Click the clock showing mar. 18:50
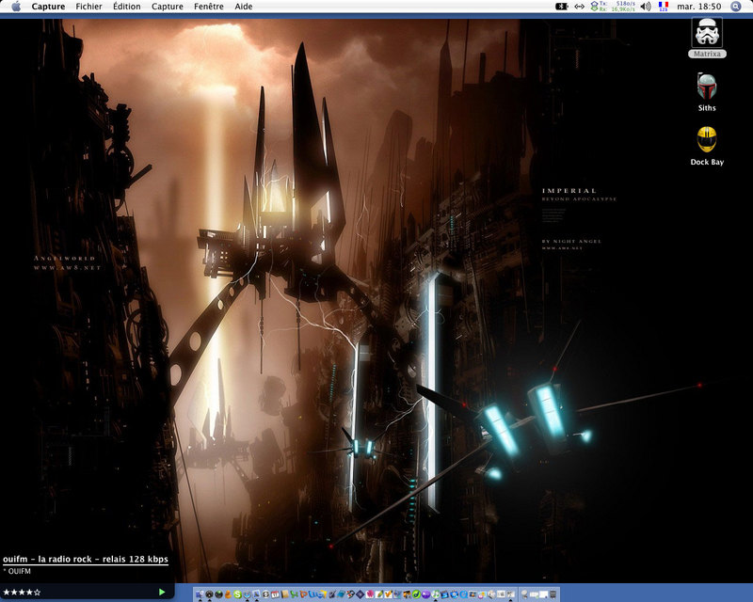 tap(698, 7)
